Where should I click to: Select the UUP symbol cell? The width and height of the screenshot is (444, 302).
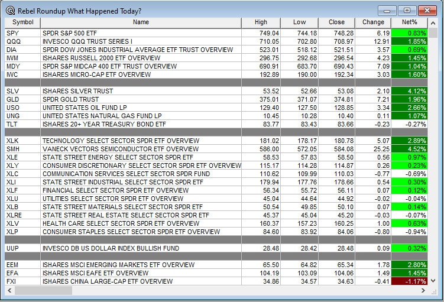tap(22, 248)
